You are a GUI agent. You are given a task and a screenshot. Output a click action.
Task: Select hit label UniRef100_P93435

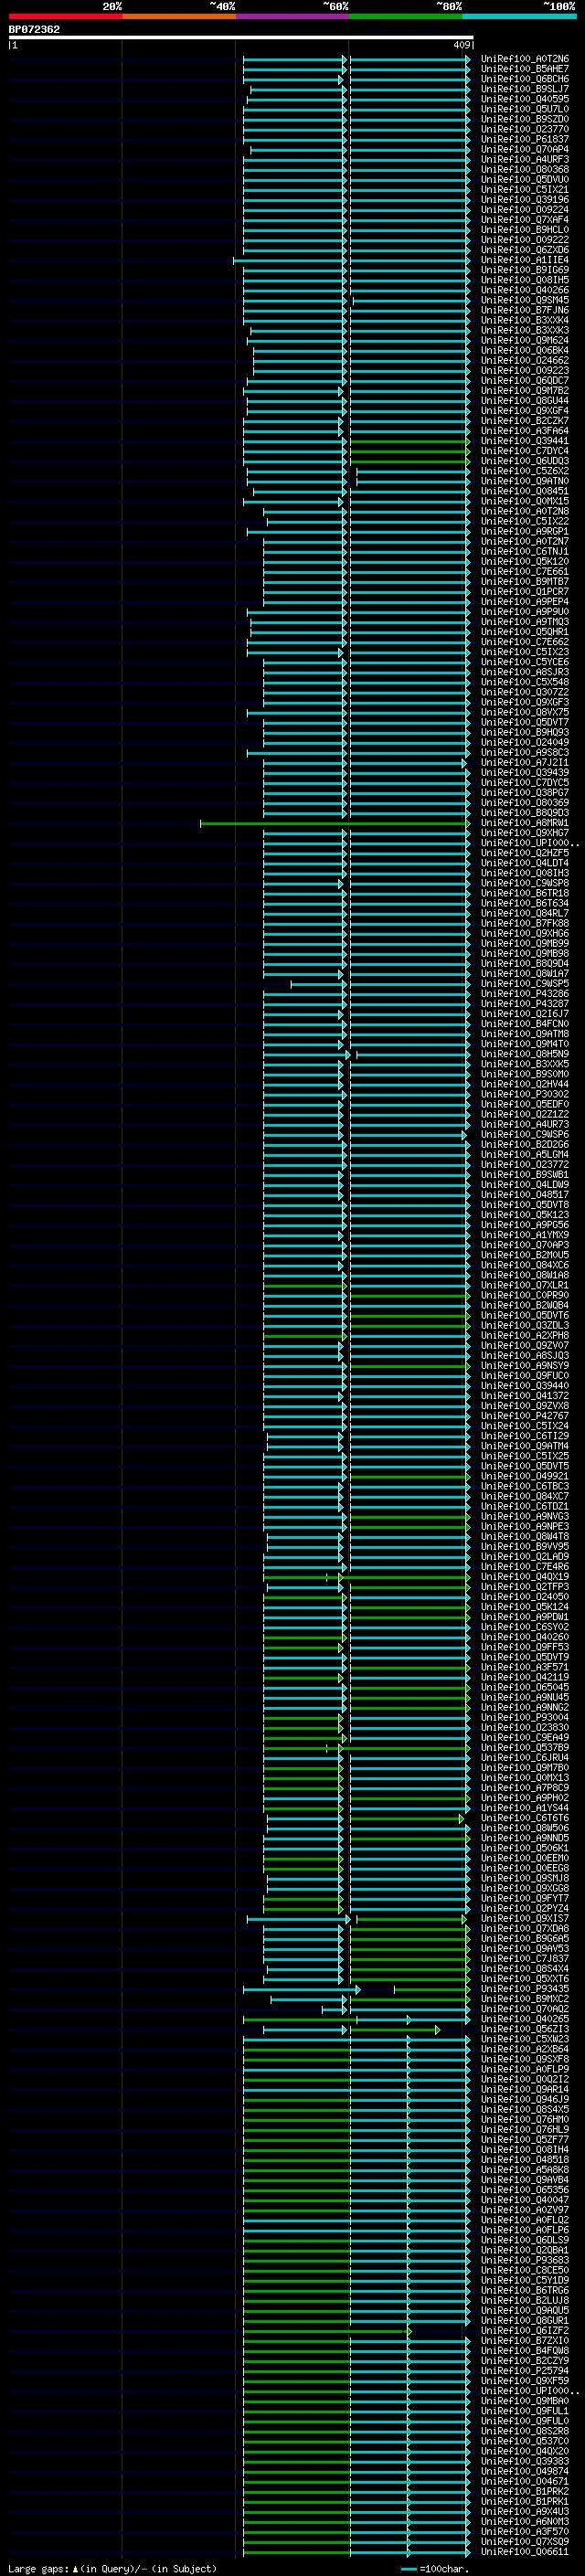[x=525, y=1989]
